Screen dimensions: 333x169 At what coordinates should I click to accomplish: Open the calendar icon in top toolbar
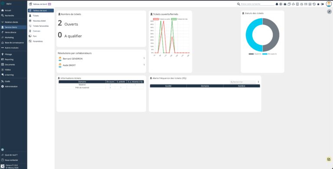point(310,4)
